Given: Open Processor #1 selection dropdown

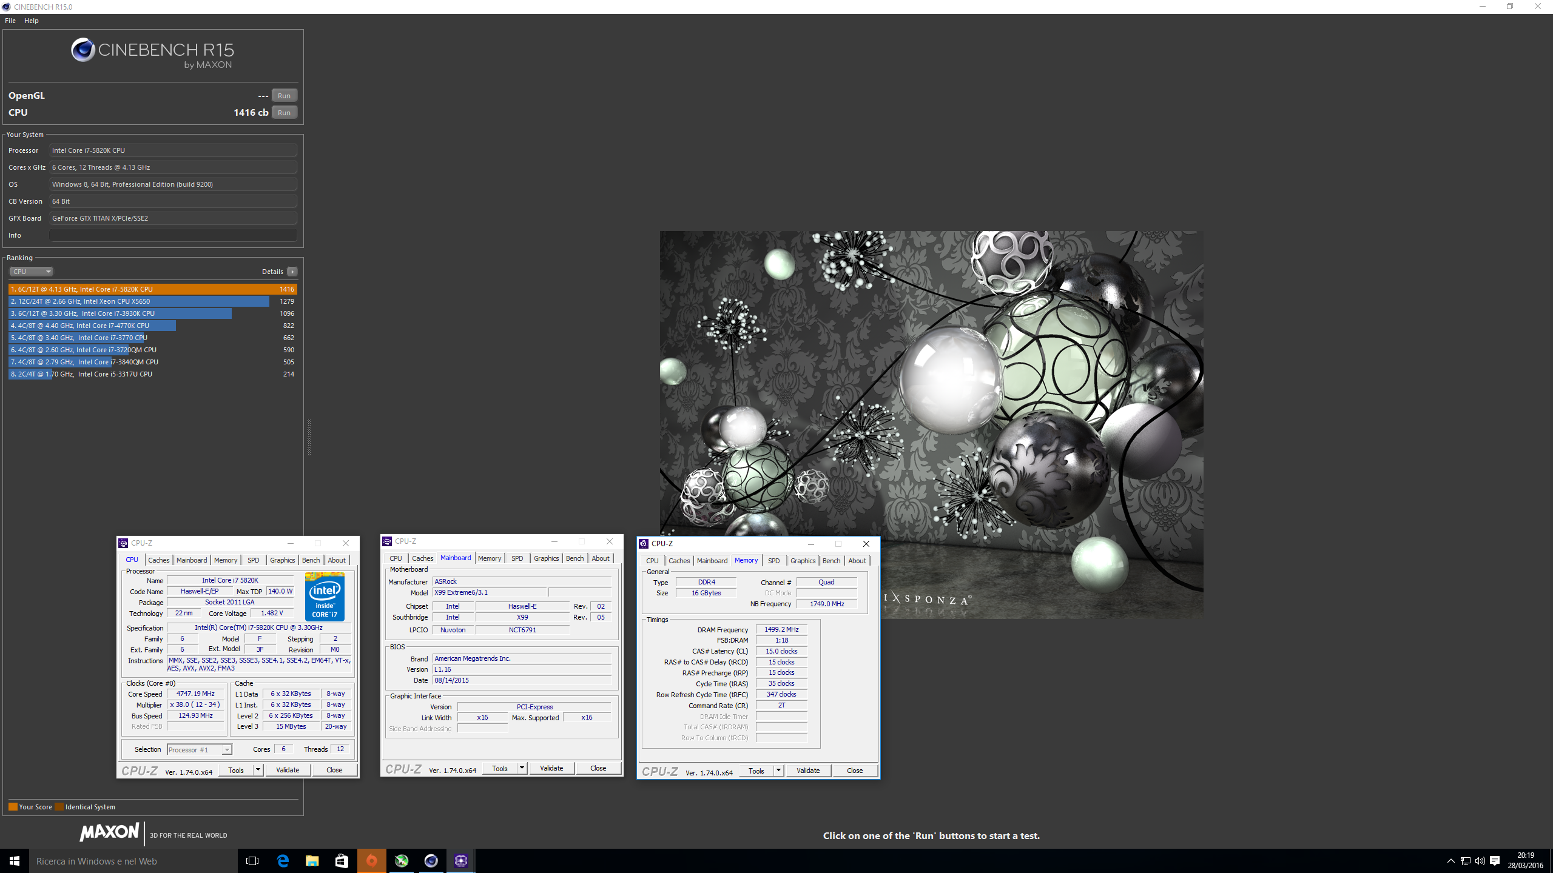Looking at the screenshot, I should coord(200,750).
